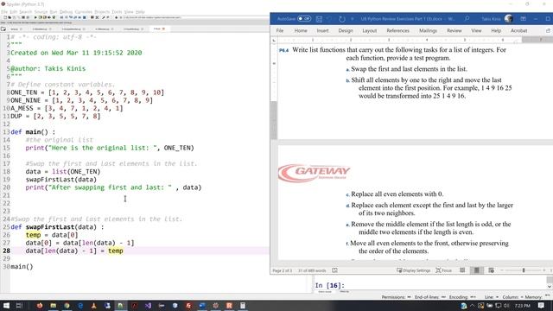Open the Quick Access Toolbar customize dropdown in Word
553x311 pixels.
352,19
